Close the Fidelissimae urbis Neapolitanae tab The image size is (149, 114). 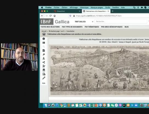pos(108,11)
